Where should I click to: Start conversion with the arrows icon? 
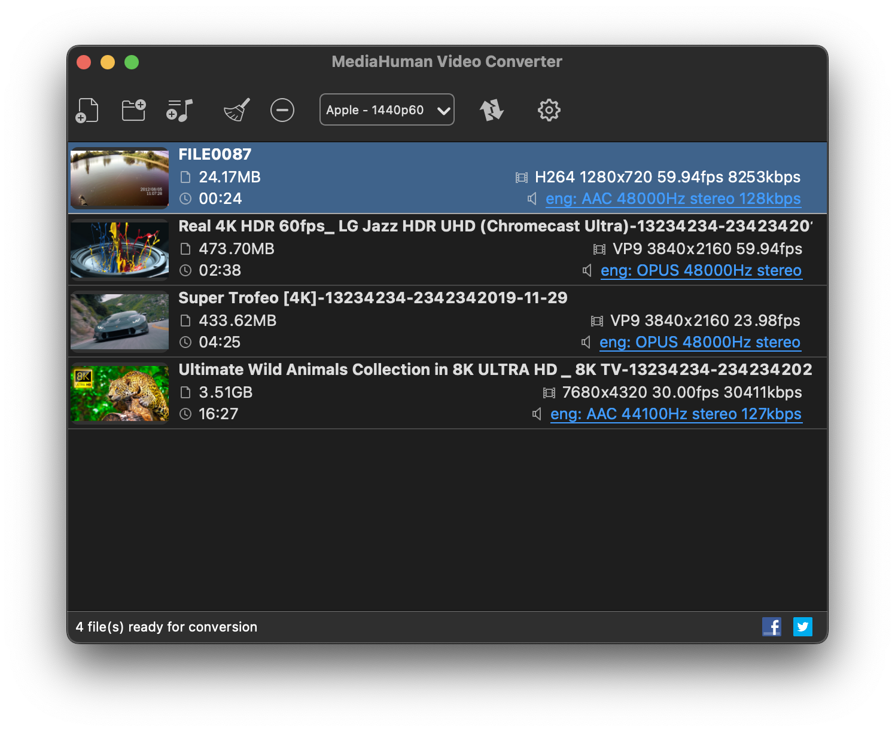[492, 109]
